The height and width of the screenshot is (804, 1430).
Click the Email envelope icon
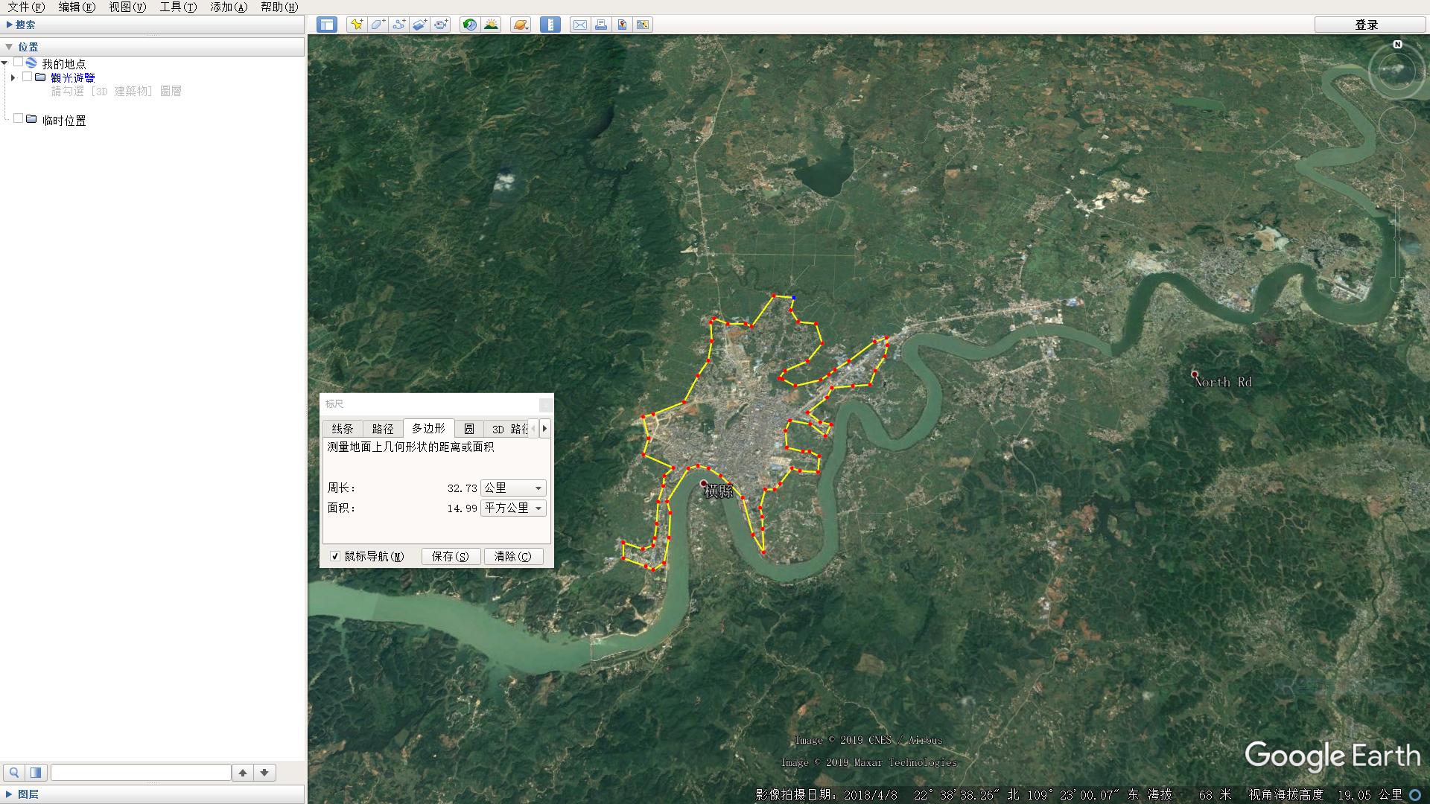579,25
